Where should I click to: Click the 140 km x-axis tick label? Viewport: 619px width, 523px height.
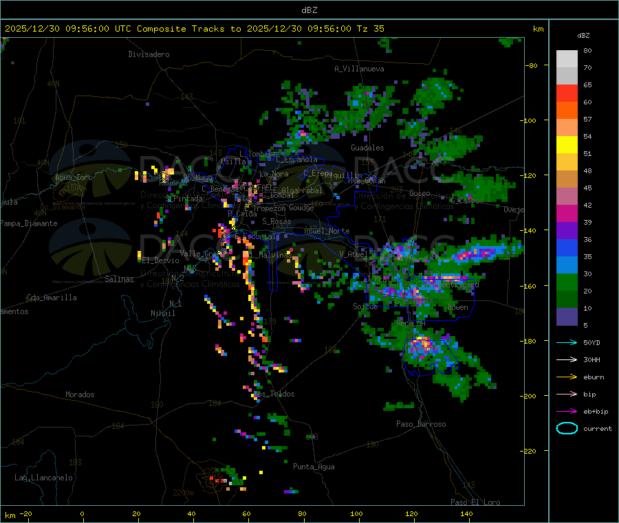(x=466, y=513)
